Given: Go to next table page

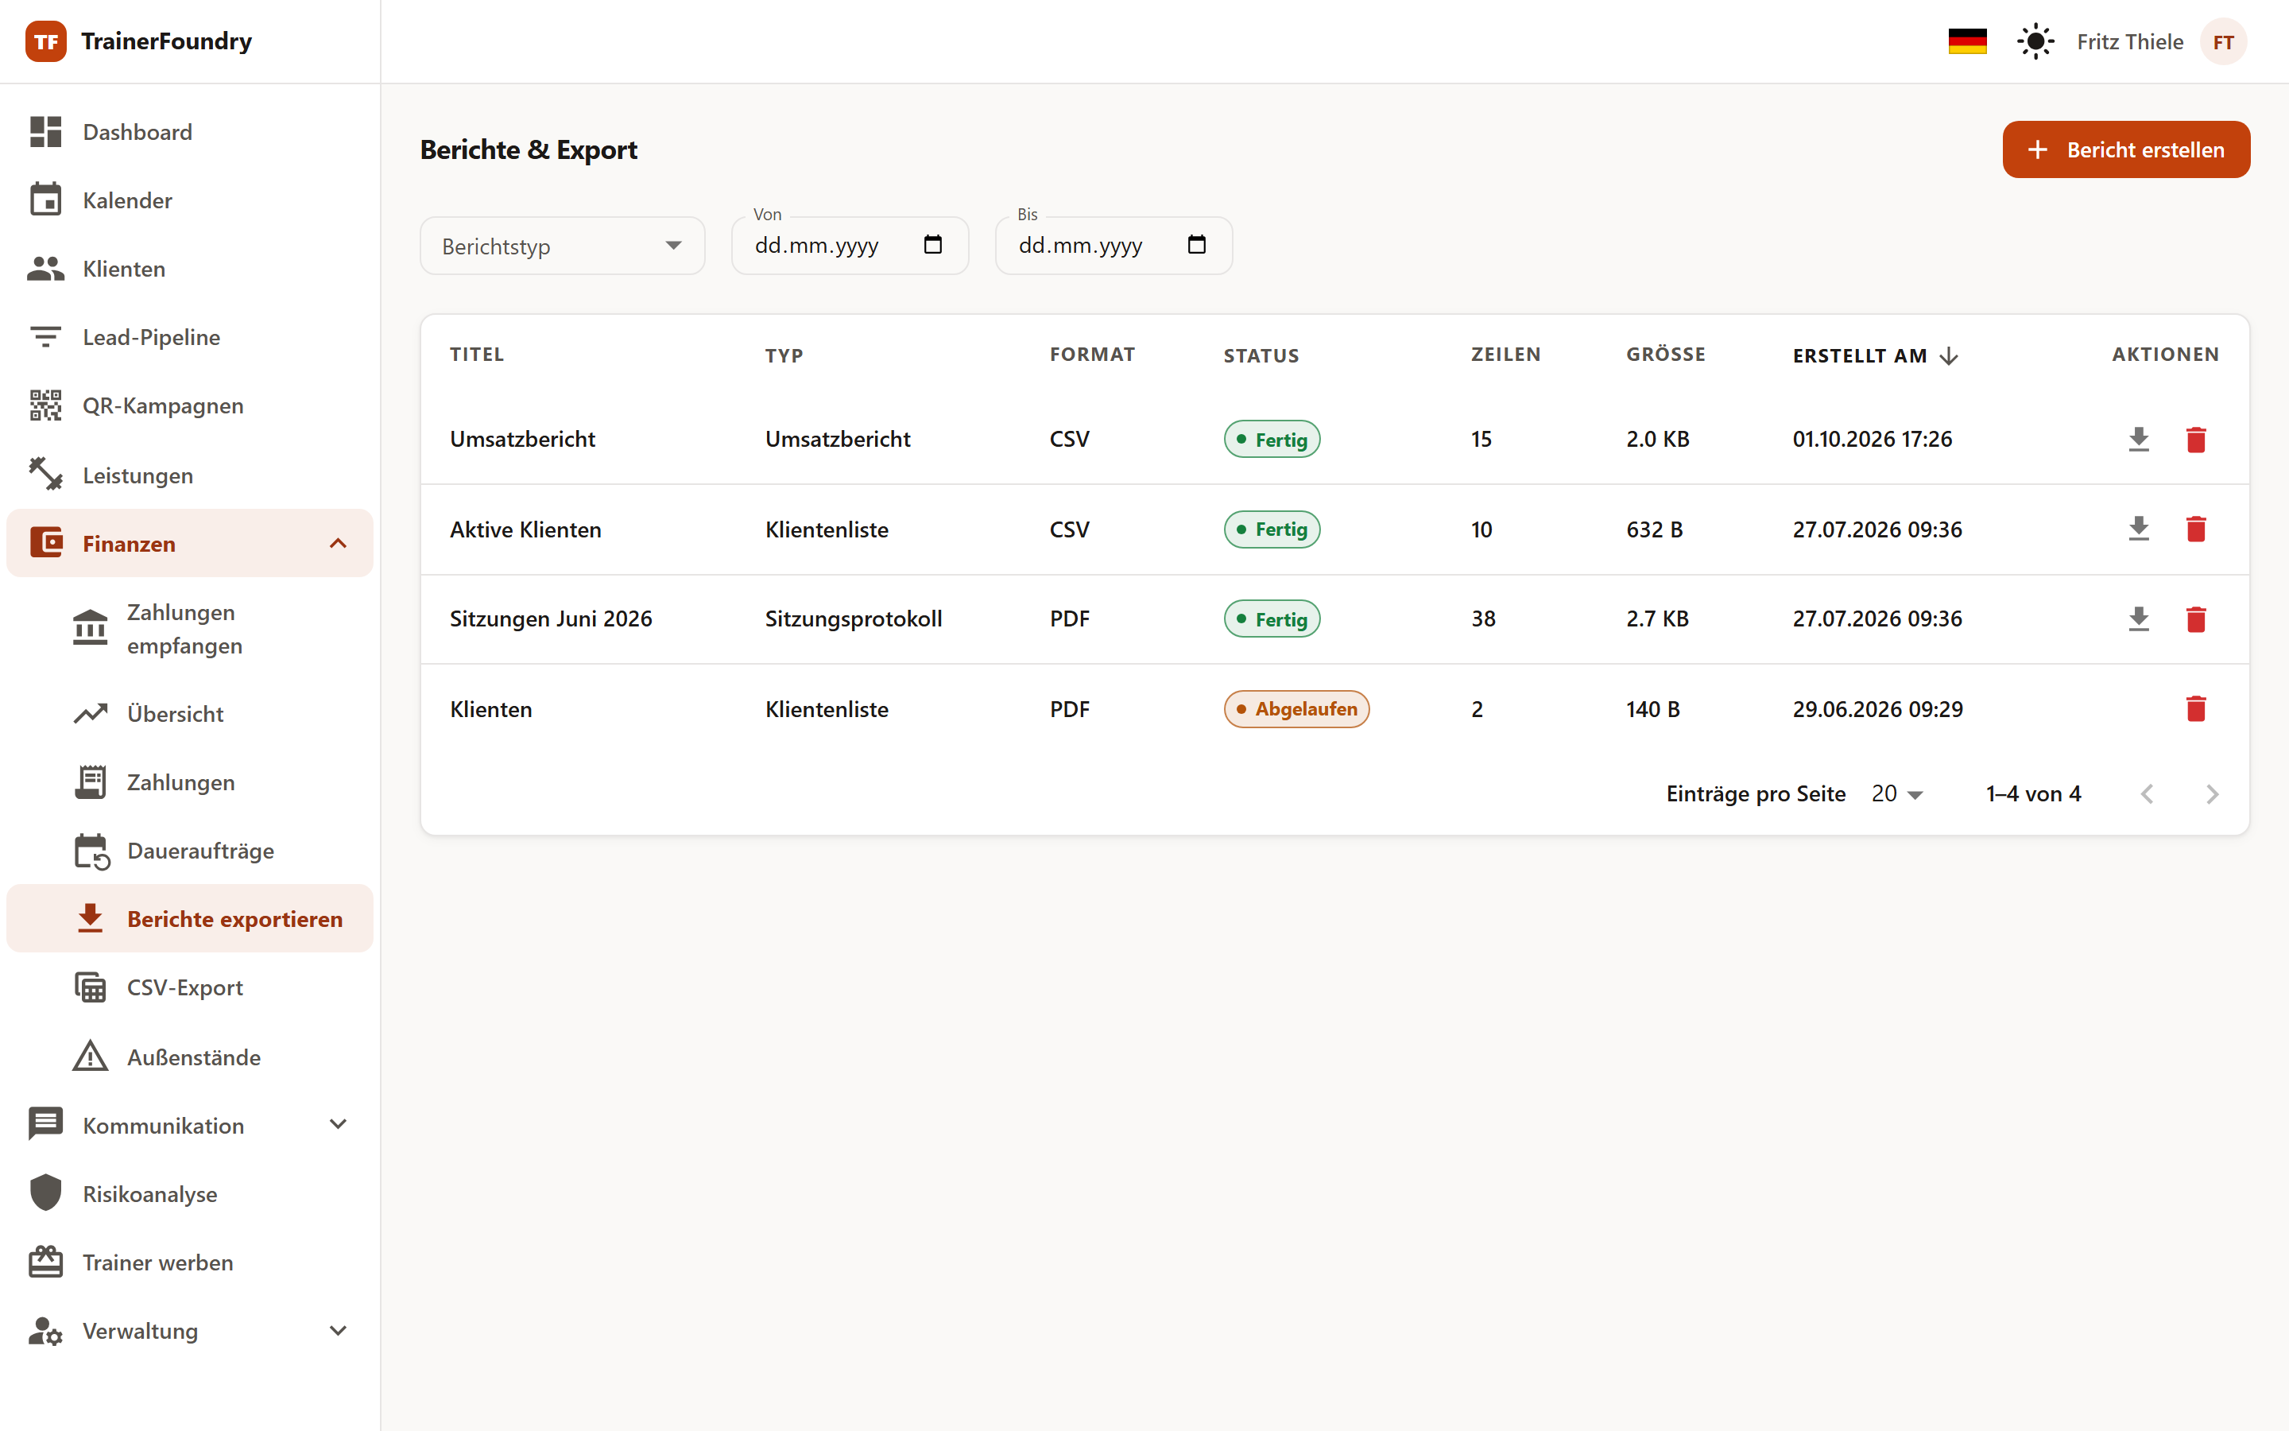Looking at the screenshot, I should tap(2211, 794).
